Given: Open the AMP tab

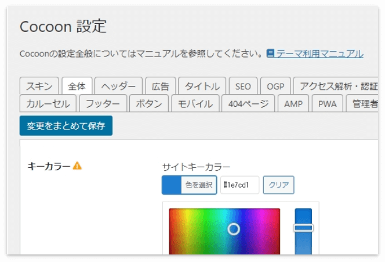Looking at the screenshot, I should (x=293, y=103).
